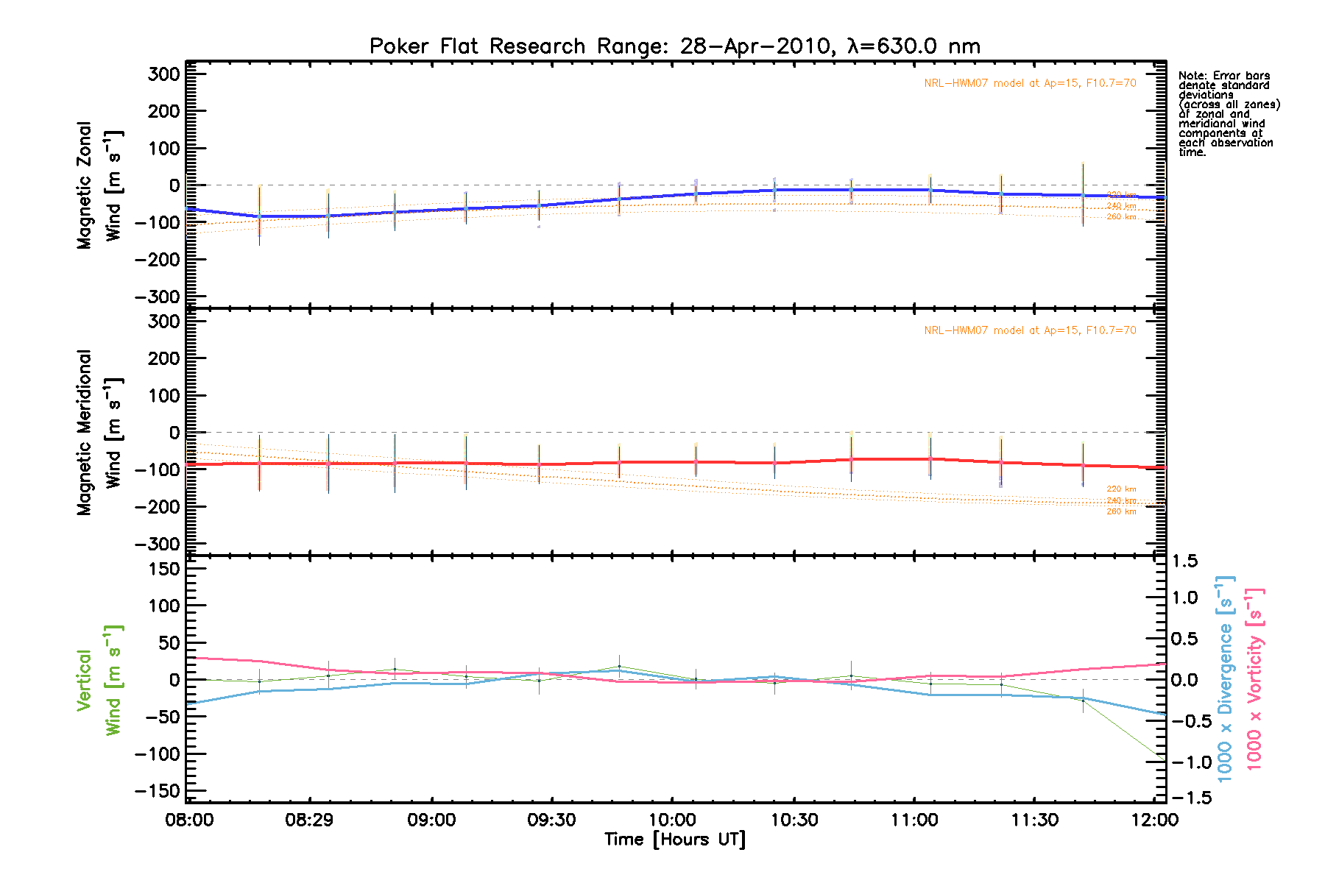Image resolution: width=1325 pixels, height=883 pixels.
Task: Click the Time [Hours UT] axis title
Action: pyautogui.click(x=674, y=840)
